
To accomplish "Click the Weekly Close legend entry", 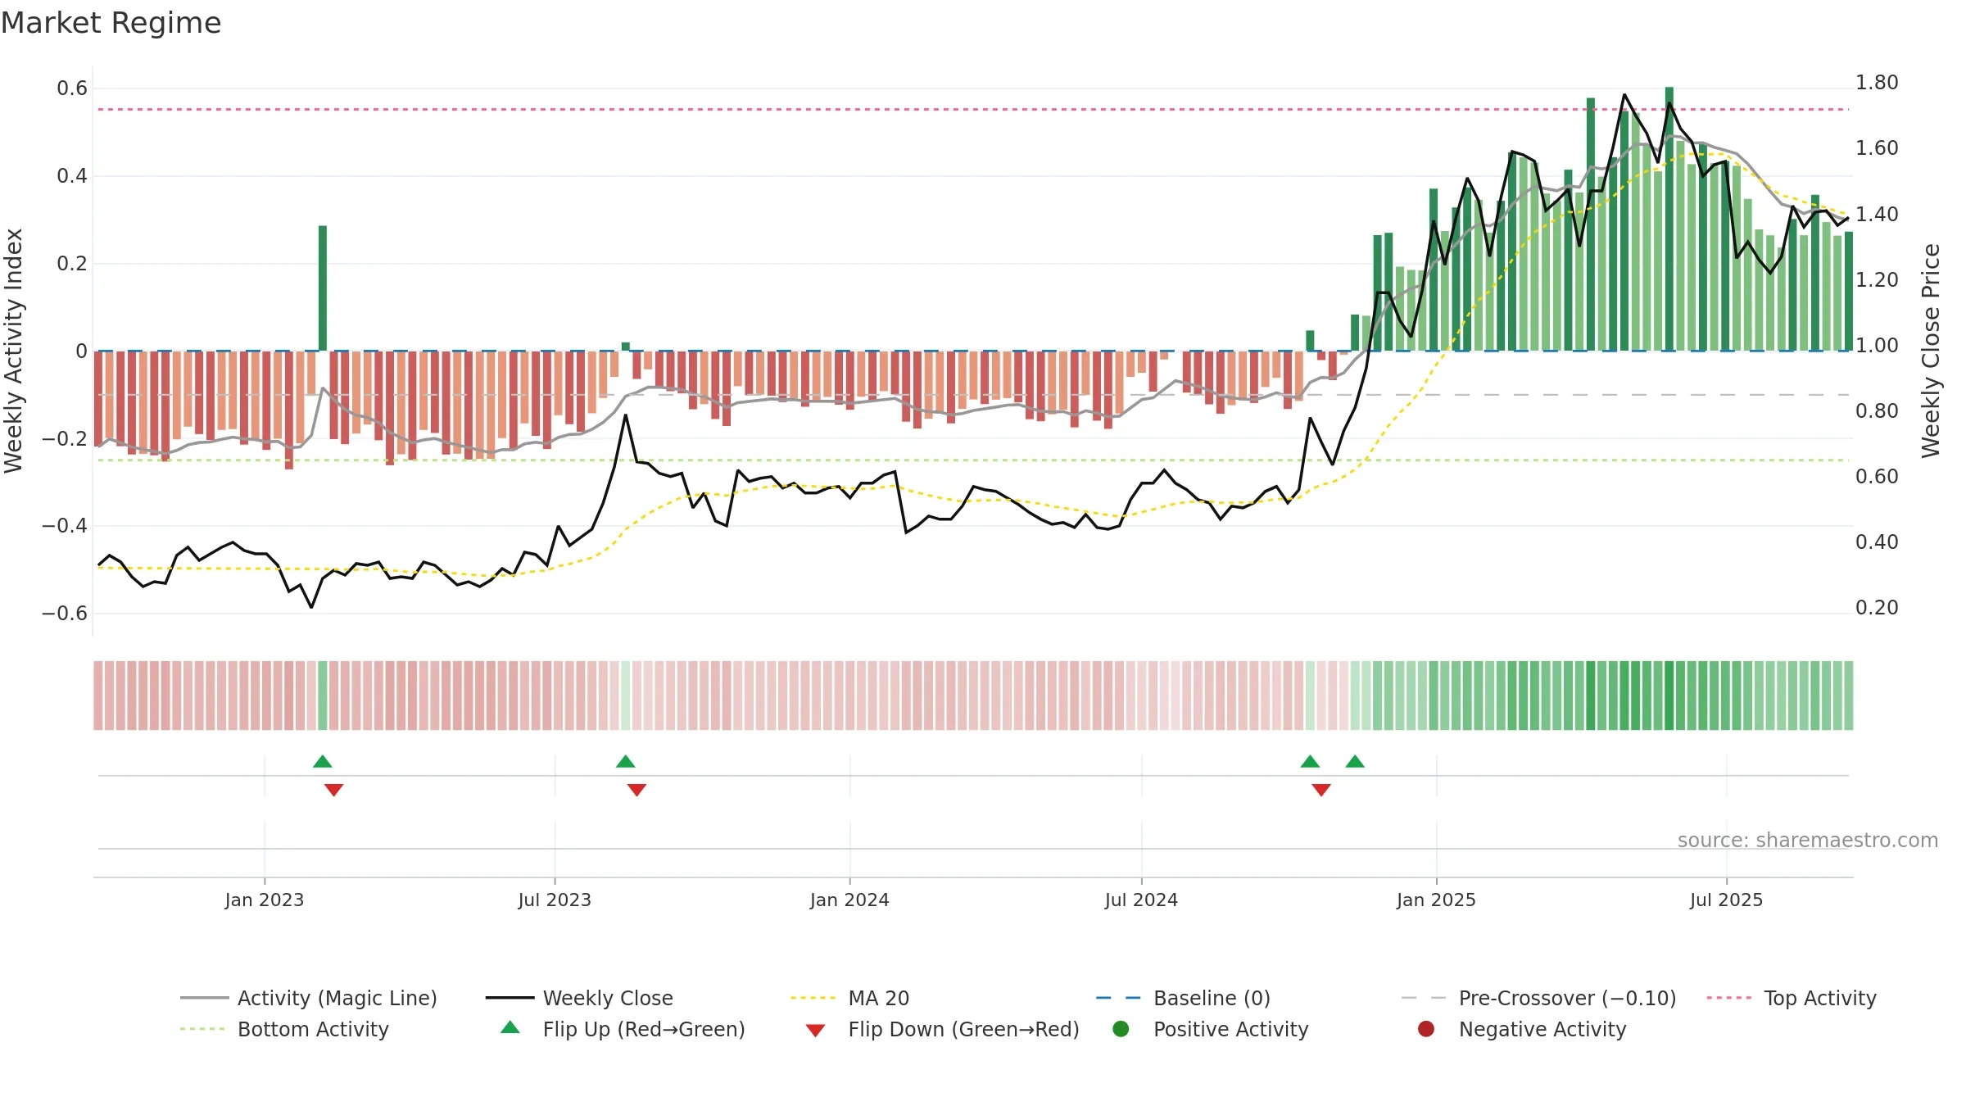I will point(579,998).
